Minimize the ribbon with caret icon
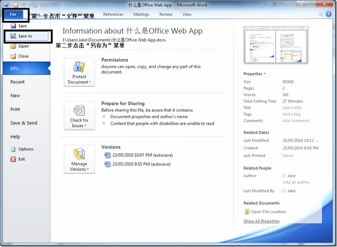Screen dimensions: 337x247 (321, 14)
